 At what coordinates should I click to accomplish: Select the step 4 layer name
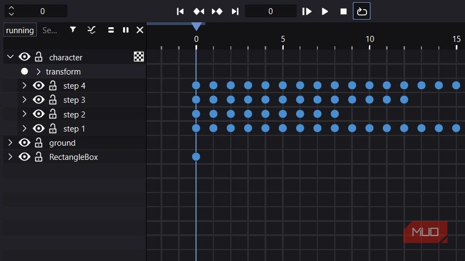pos(74,86)
